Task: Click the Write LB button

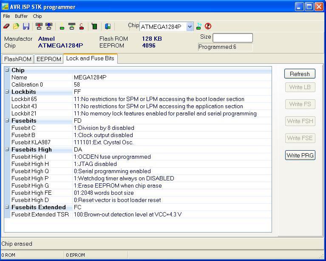Action: pos(300,87)
